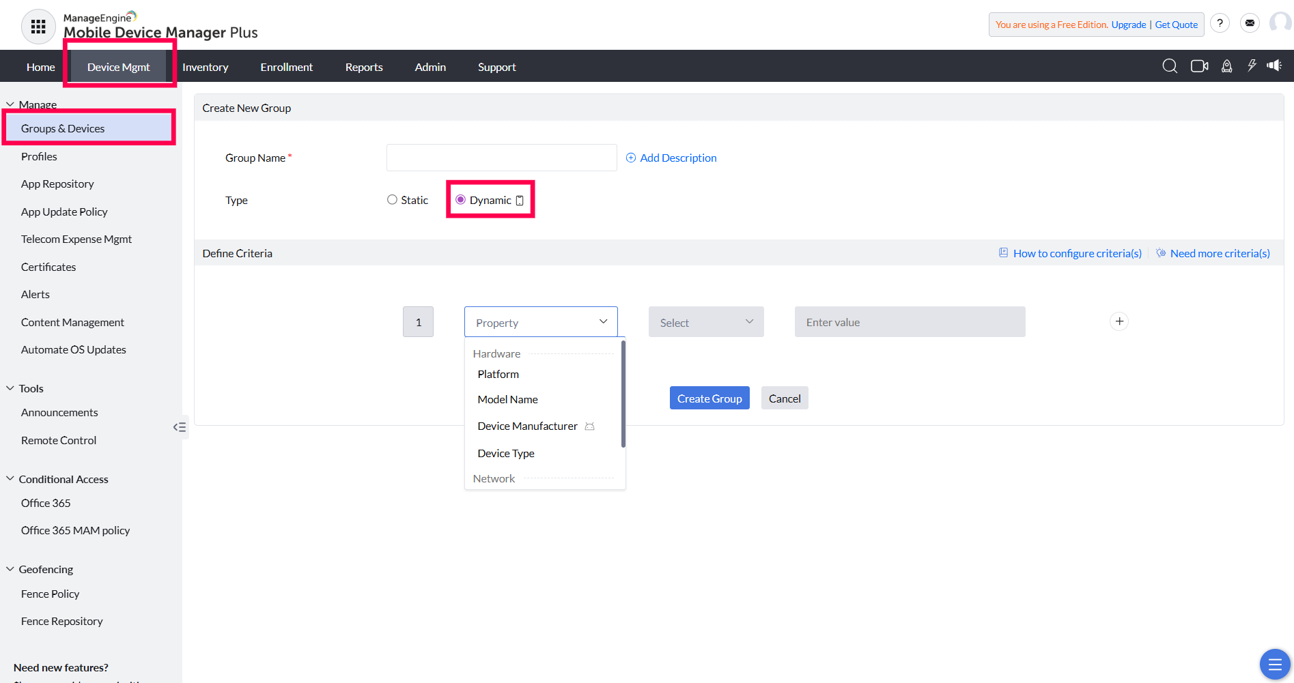1294x683 pixels.
Task: Go to the Home tab
Action: [x=41, y=67]
